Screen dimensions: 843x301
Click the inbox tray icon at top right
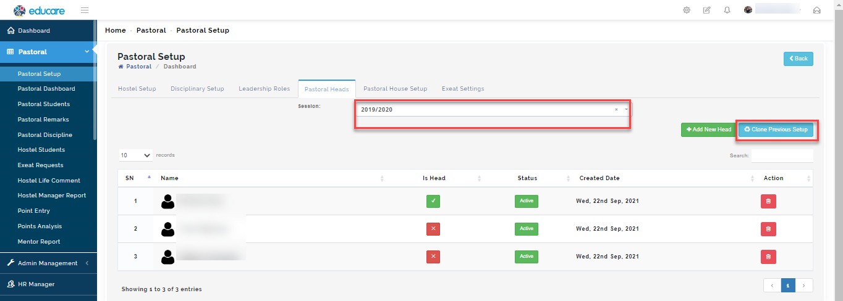[816, 10]
